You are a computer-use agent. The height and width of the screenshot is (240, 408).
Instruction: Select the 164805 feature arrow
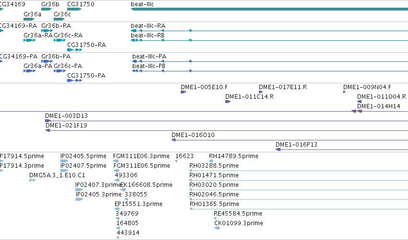(118, 229)
